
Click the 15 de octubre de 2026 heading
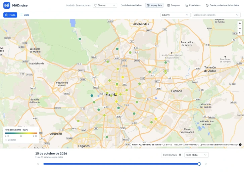click(51, 154)
